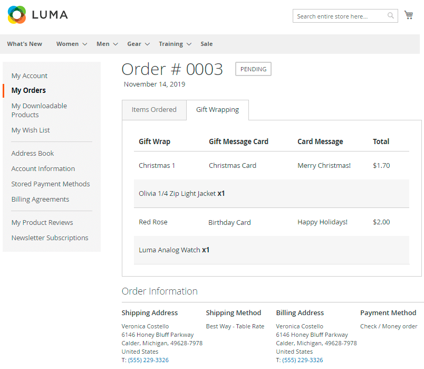Navigate to Address Book

pyautogui.click(x=33, y=153)
